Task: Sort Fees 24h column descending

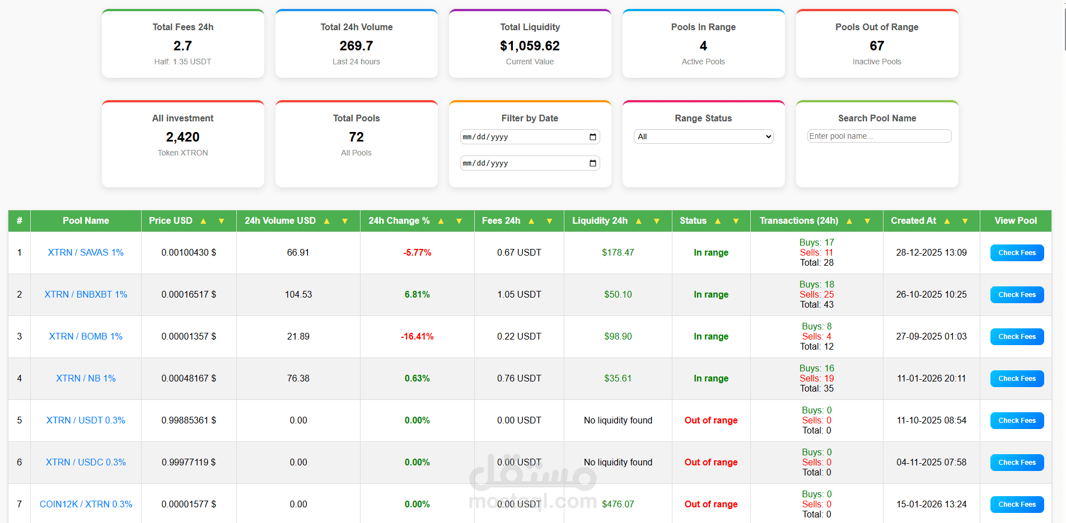Action: 549,220
